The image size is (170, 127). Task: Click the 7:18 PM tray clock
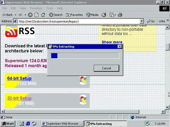point(160,124)
